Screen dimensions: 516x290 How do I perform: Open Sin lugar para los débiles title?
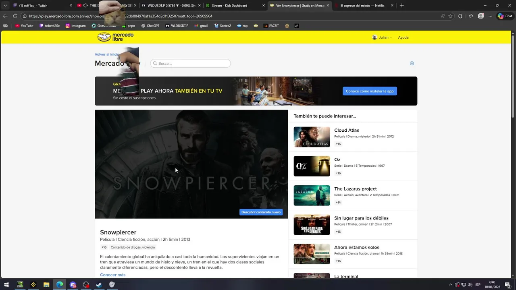[x=361, y=218]
